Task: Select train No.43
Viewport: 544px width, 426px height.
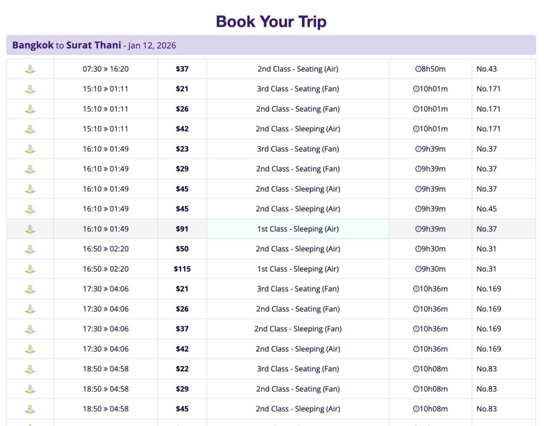Action: click(x=487, y=69)
